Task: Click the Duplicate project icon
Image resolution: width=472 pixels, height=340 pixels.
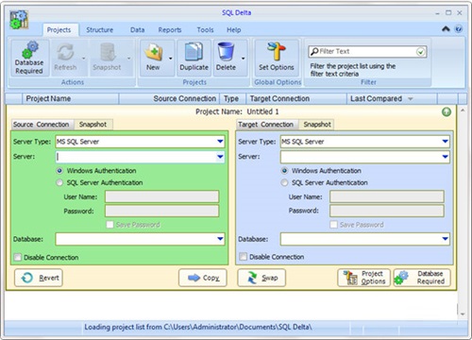Action: pyautogui.click(x=194, y=52)
